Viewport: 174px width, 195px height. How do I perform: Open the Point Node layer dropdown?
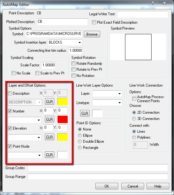pos(25,155)
